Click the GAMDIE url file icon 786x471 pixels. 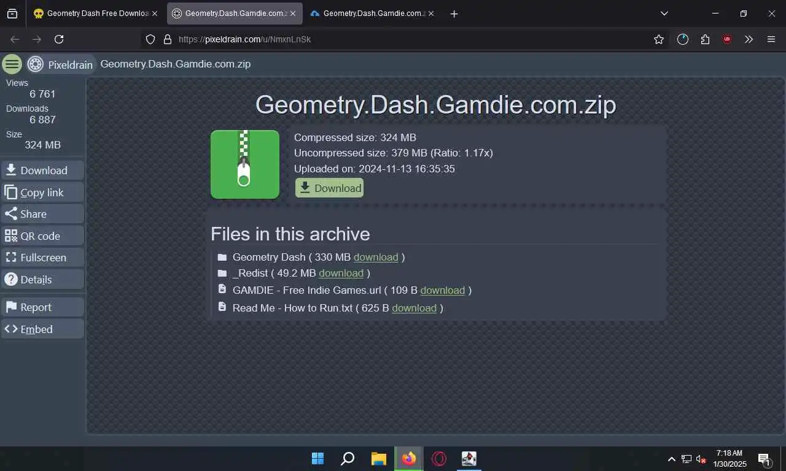pyautogui.click(x=222, y=289)
